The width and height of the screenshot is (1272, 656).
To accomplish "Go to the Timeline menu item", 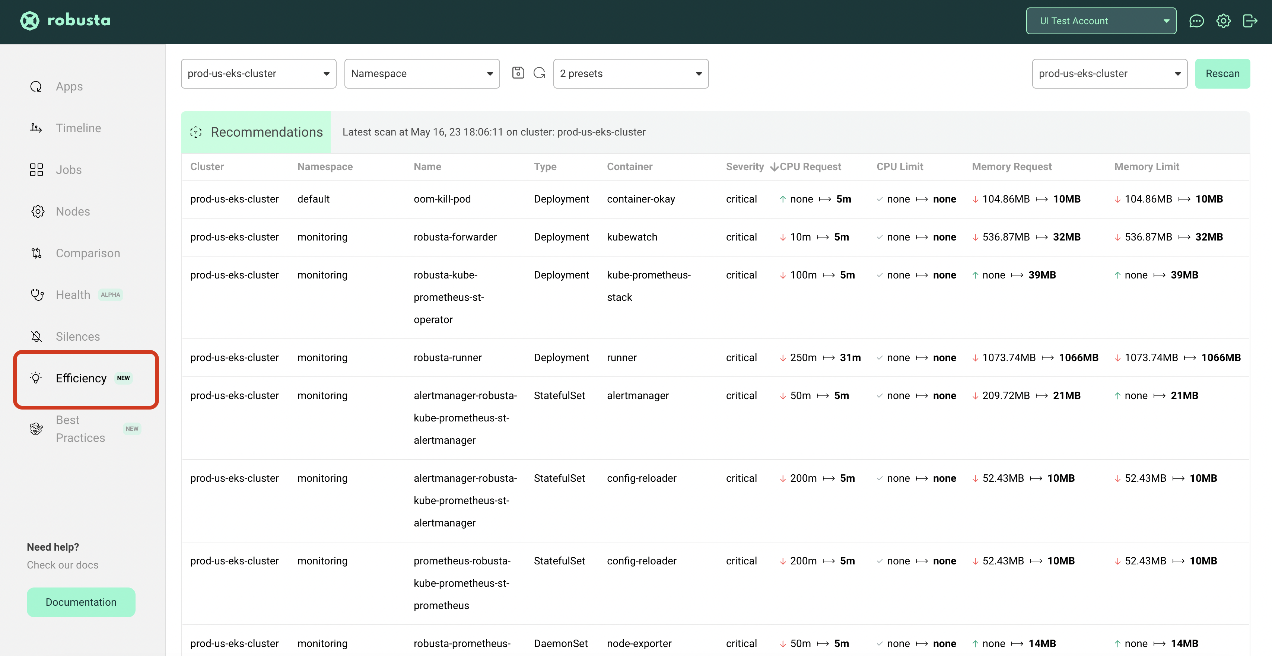I will tap(78, 128).
